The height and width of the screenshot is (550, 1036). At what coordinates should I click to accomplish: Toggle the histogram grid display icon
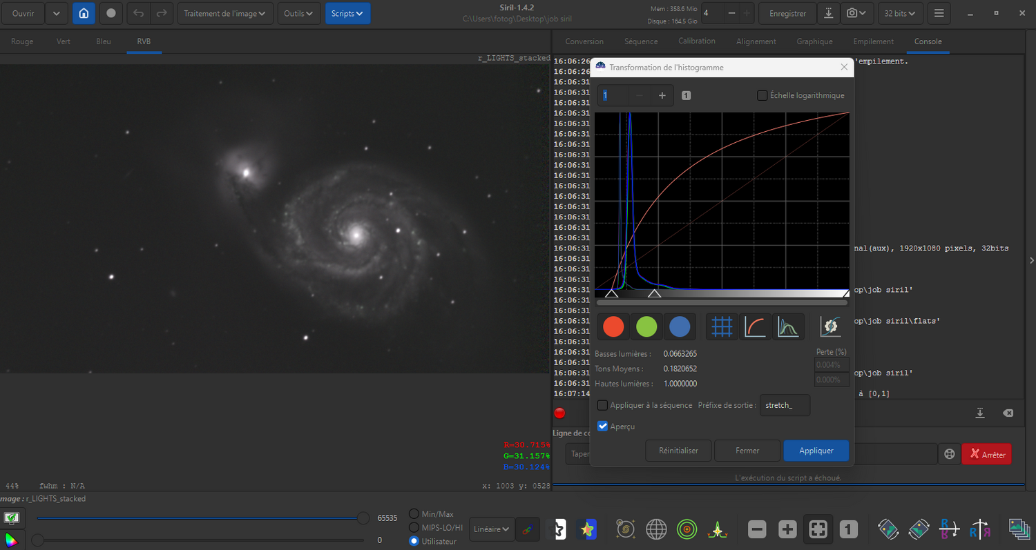(x=722, y=326)
